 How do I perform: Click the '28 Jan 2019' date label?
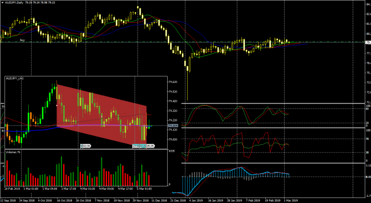(x=234, y=200)
